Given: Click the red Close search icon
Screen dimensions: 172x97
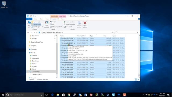Looking at the screenshot, I should click(x=85, y=23).
